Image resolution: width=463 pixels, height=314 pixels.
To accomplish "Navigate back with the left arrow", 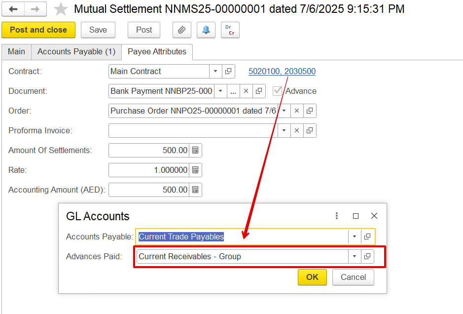I will [14, 9].
